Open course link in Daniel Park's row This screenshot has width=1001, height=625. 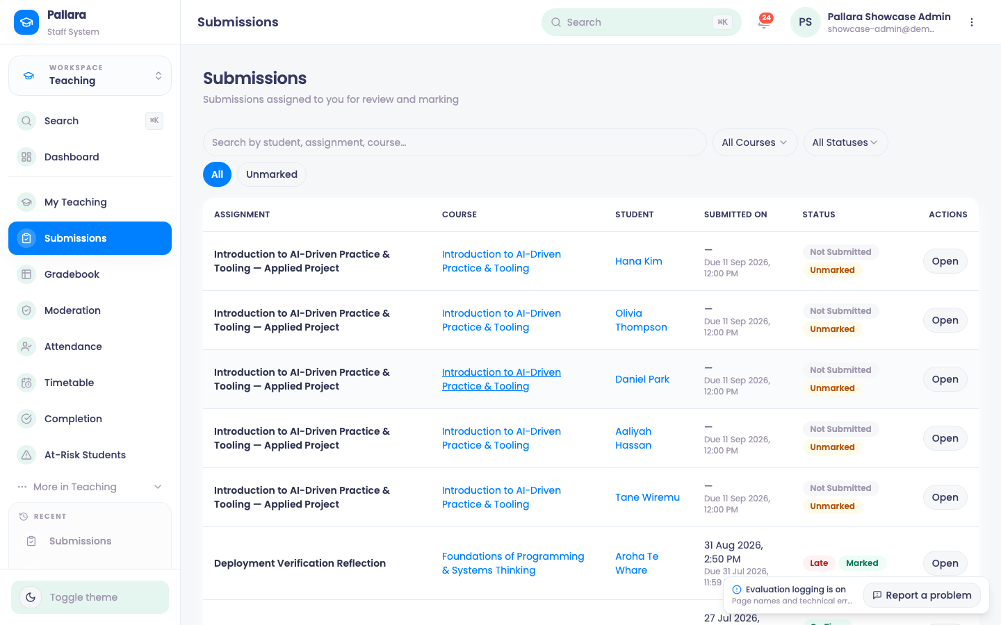[501, 379]
